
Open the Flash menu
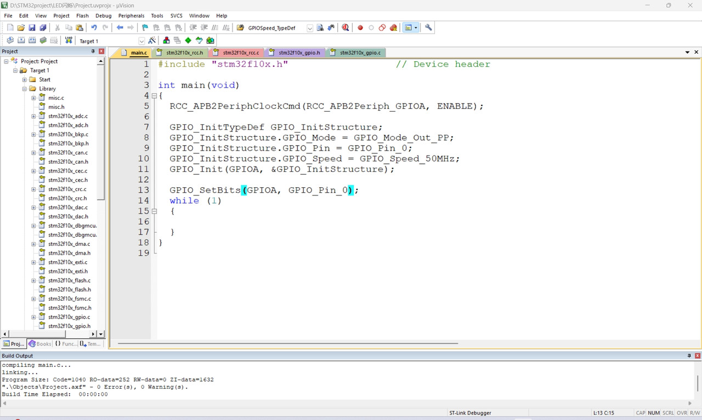82,16
